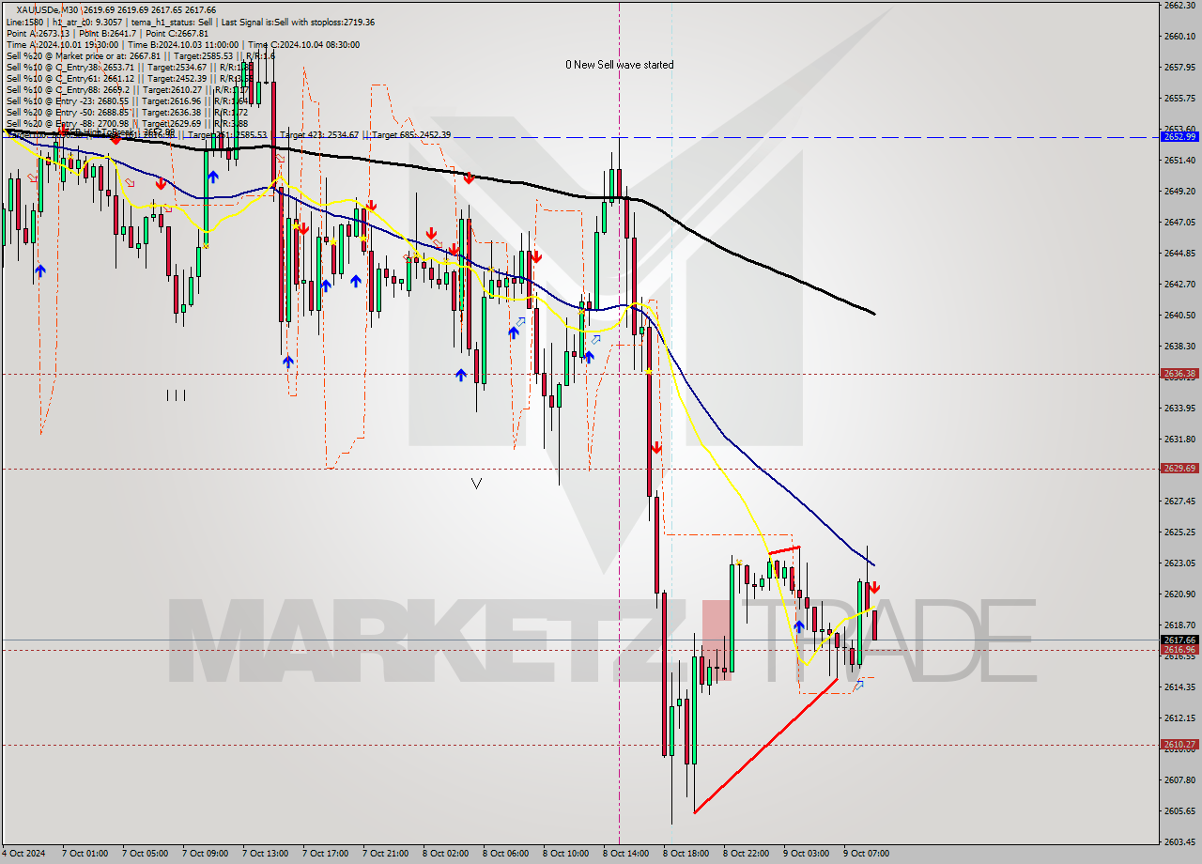The width and height of the screenshot is (1202, 864).
Task: Click the '8 Oct 14:00' time axis label
Action: pyautogui.click(x=625, y=854)
